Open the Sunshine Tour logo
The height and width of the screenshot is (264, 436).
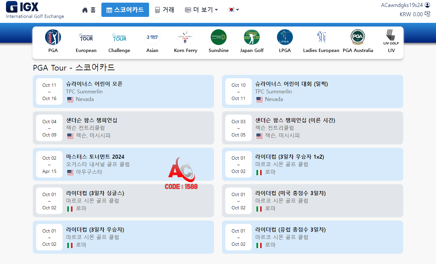(219, 37)
